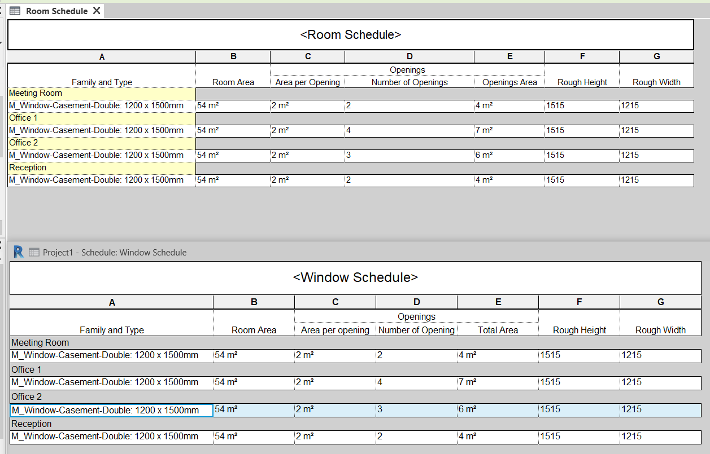Click the Area per Opening header in Room Schedule
Viewport: 710px width, 454px height.
coord(307,82)
